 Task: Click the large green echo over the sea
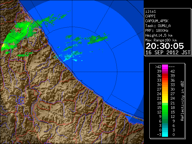point(96,39)
